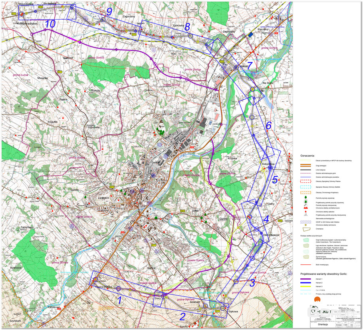
Task: Pick the blue Wariant 2 line swatch
Action: point(305,282)
